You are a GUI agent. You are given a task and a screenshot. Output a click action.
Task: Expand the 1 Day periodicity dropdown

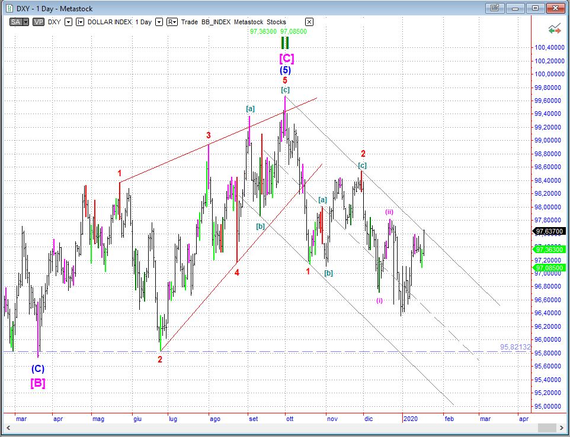point(159,22)
